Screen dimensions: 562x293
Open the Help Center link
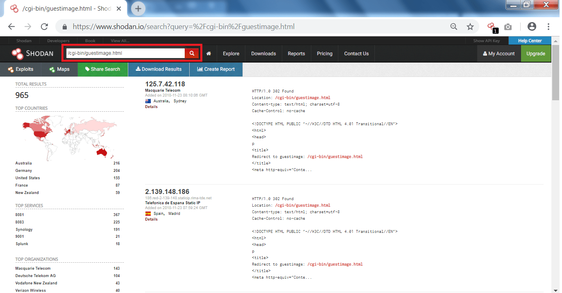(530, 41)
